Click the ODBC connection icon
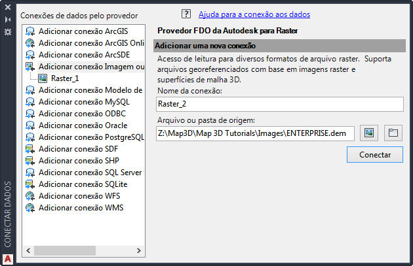This screenshot has height=266, width=413. (30, 114)
